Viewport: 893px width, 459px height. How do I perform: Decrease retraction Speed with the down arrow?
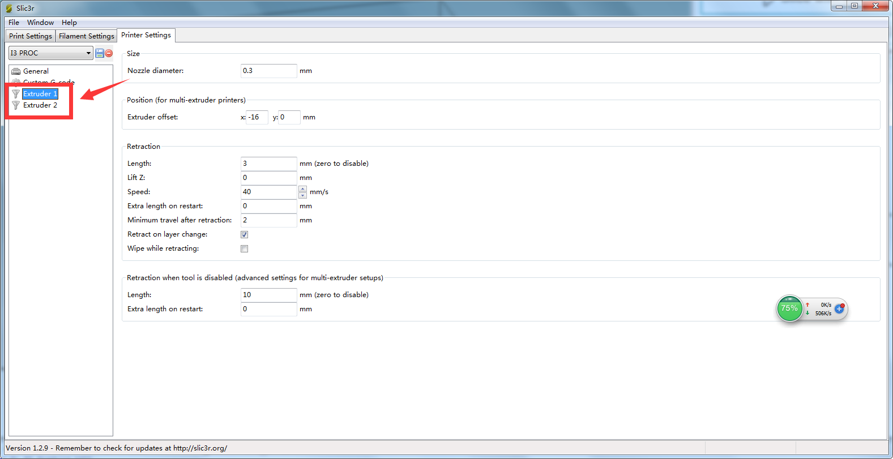[x=303, y=195]
